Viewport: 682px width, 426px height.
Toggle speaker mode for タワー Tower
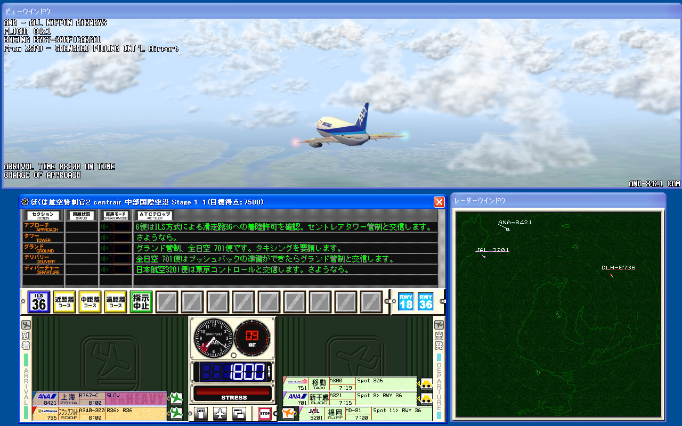click(116, 237)
